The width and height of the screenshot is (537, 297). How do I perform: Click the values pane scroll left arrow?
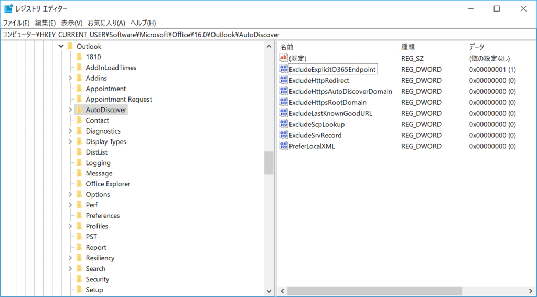pyautogui.click(x=283, y=291)
